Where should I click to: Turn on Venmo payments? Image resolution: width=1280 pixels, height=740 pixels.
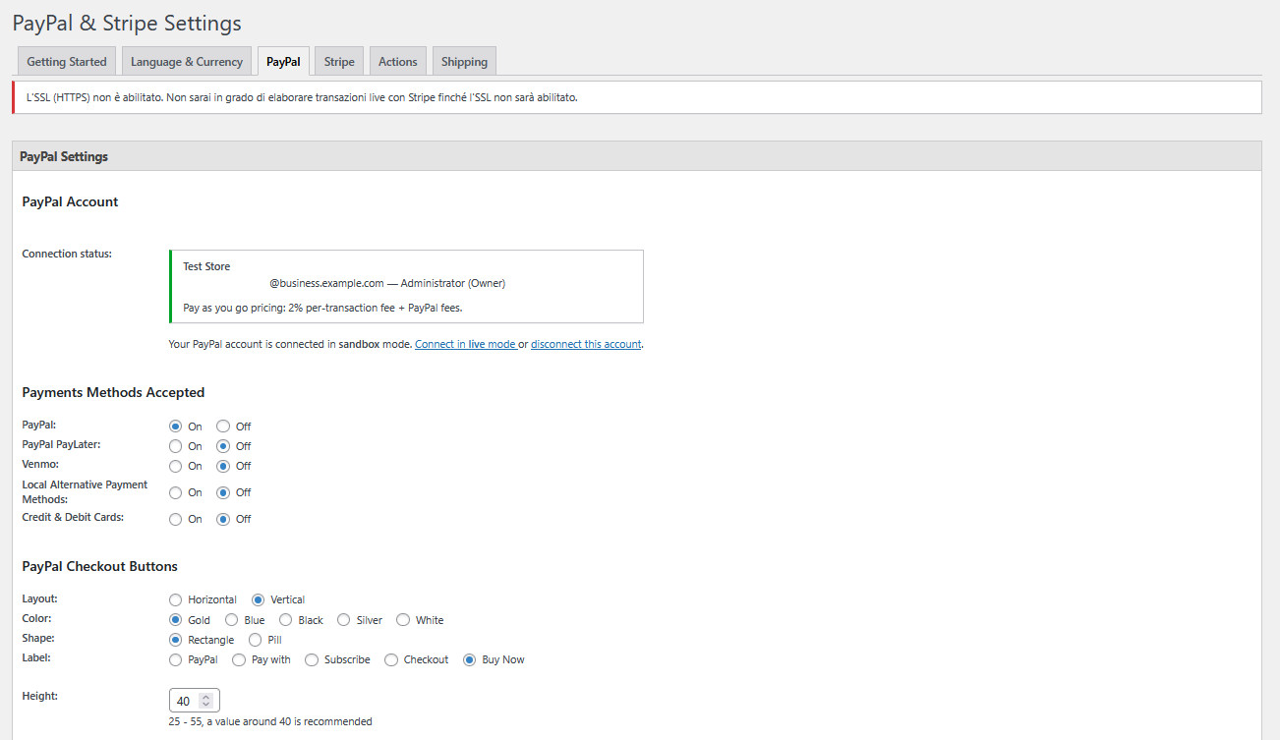click(175, 466)
